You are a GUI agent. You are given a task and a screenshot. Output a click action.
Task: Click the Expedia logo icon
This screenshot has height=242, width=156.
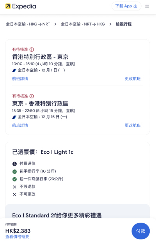[8, 6]
